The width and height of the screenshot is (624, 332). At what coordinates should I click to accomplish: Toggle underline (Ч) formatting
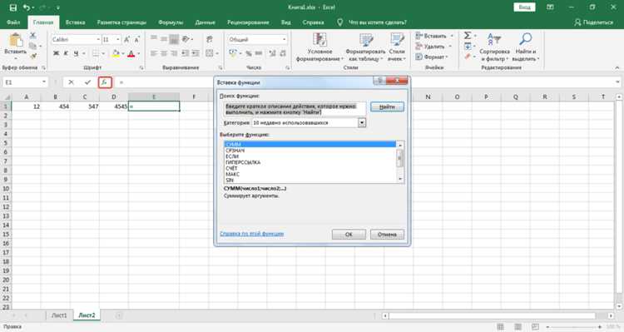76,53
